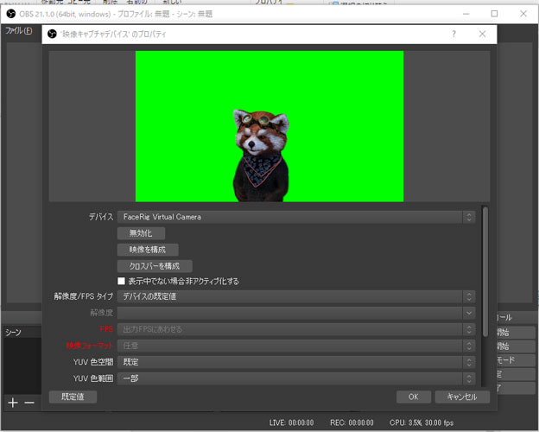This screenshot has height=432, width=539.
Task: Click the properties dialog vertical scrollbar
Action: point(485,271)
